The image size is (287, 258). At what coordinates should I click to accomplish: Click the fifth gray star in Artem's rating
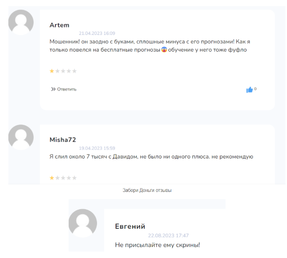click(x=74, y=71)
